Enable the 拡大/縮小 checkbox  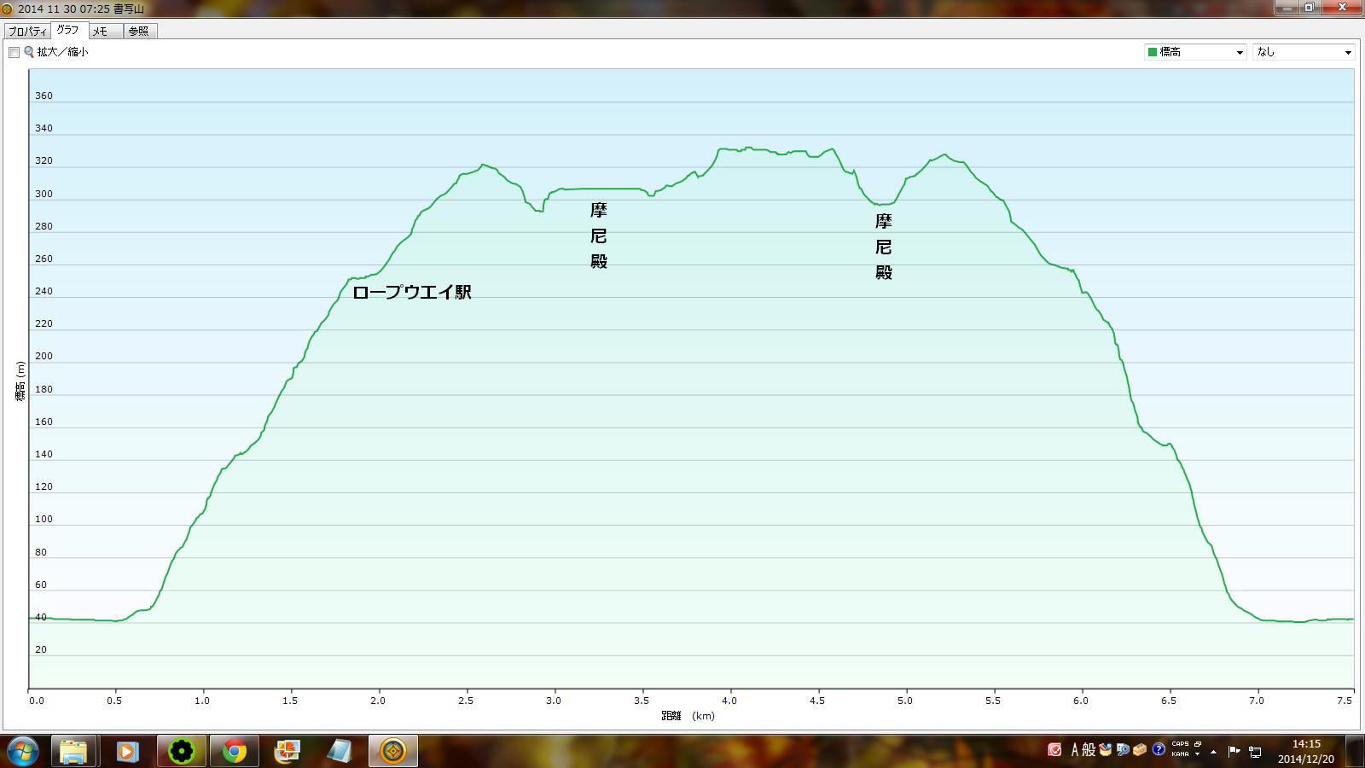[x=14, y=52]
